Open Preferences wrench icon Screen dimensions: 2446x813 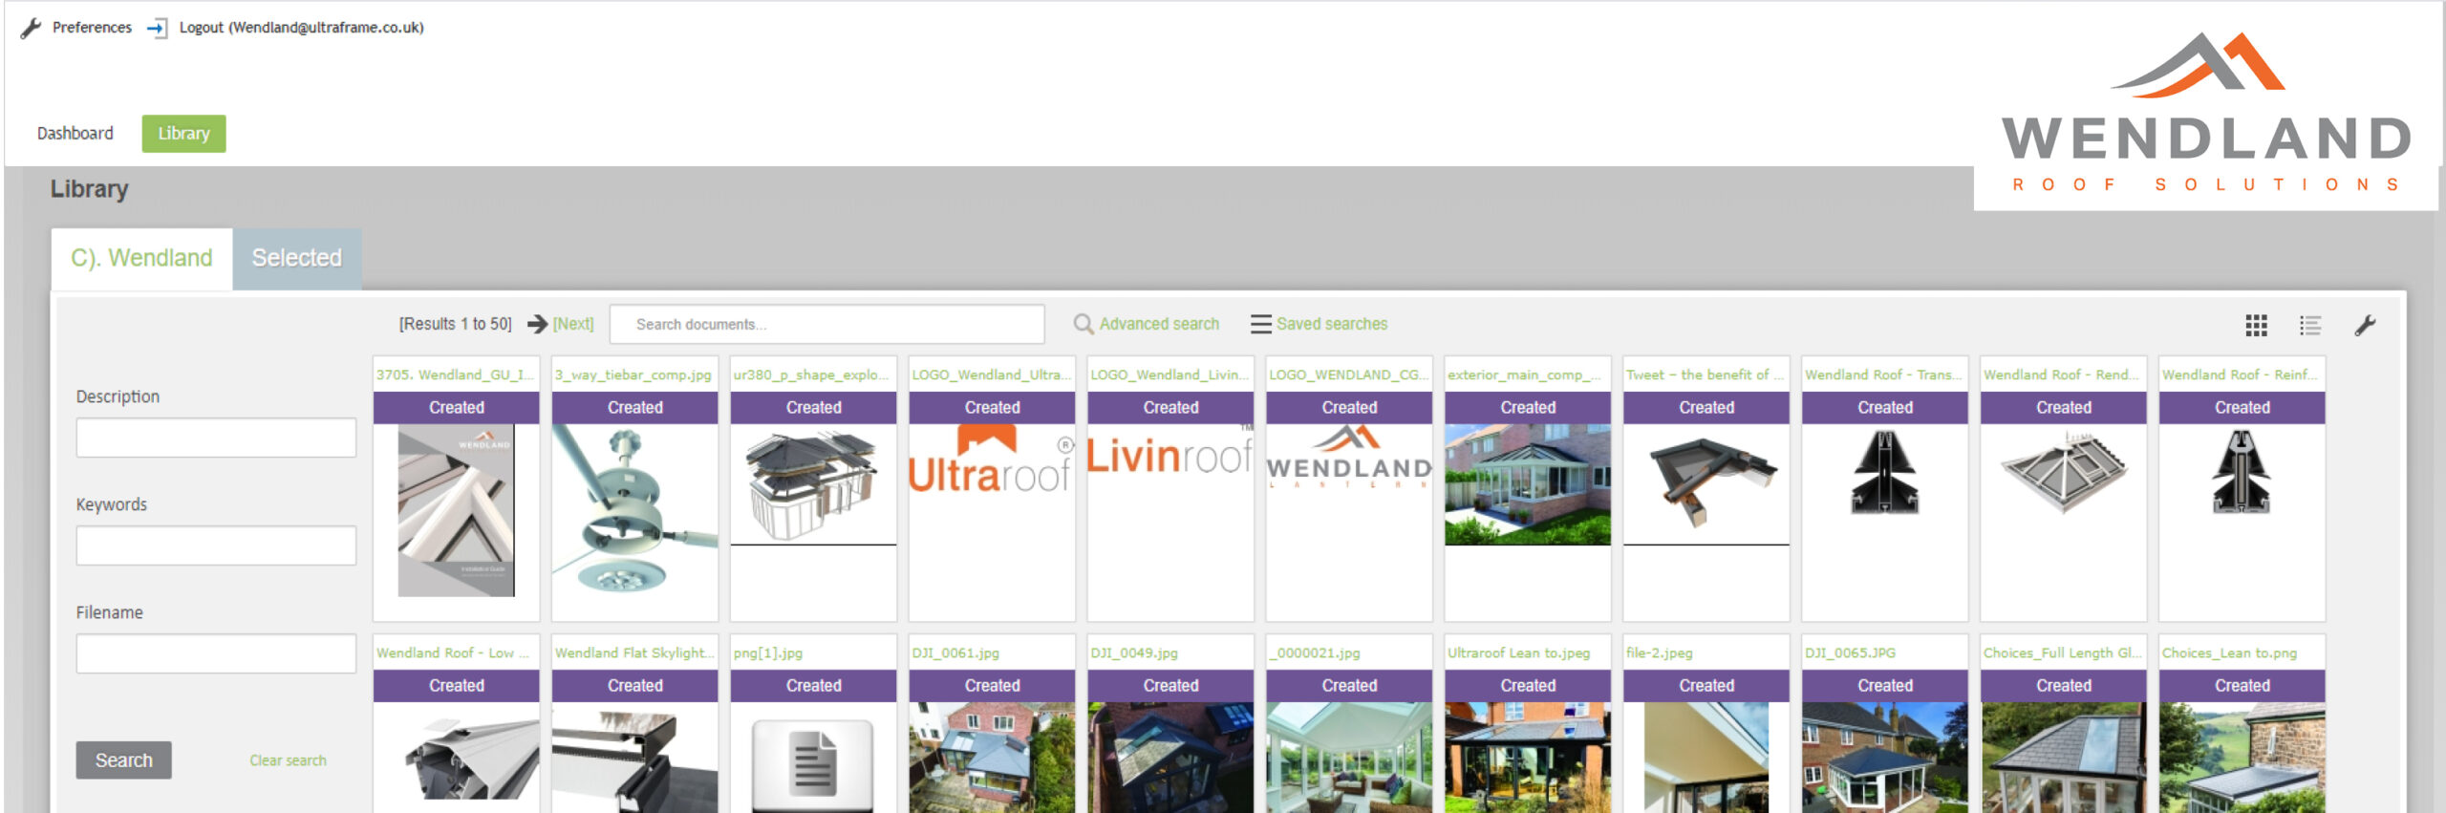tap(31, 28)
